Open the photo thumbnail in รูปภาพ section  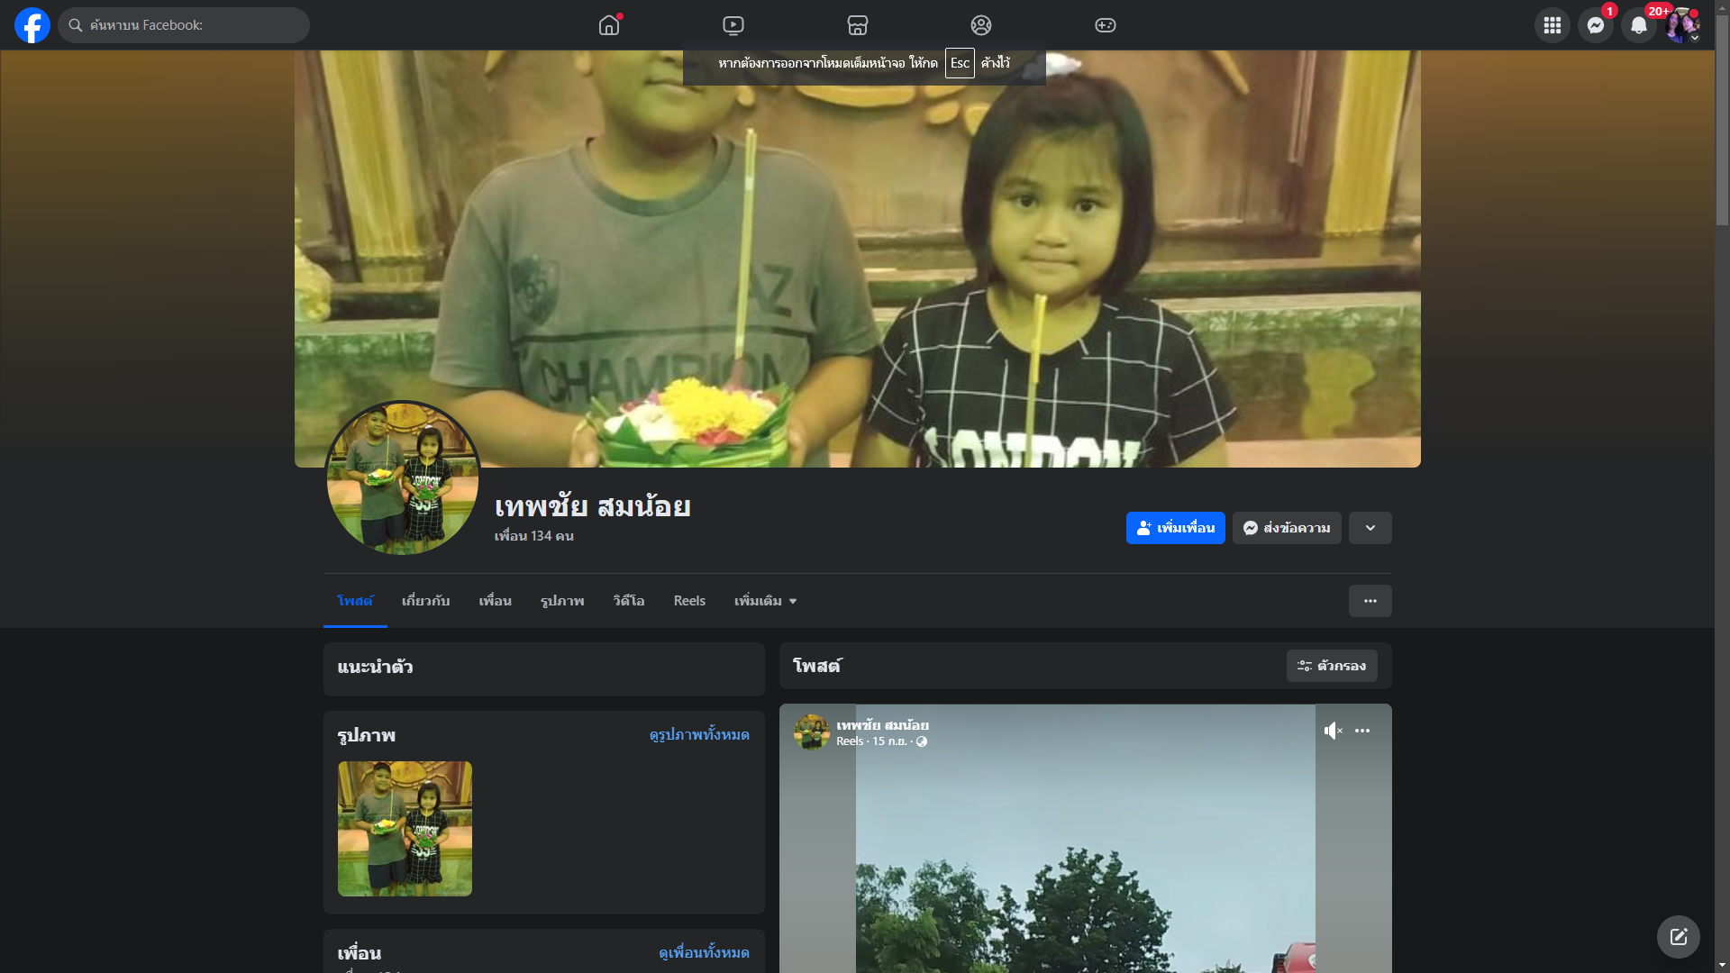click(x=405, y=828)
